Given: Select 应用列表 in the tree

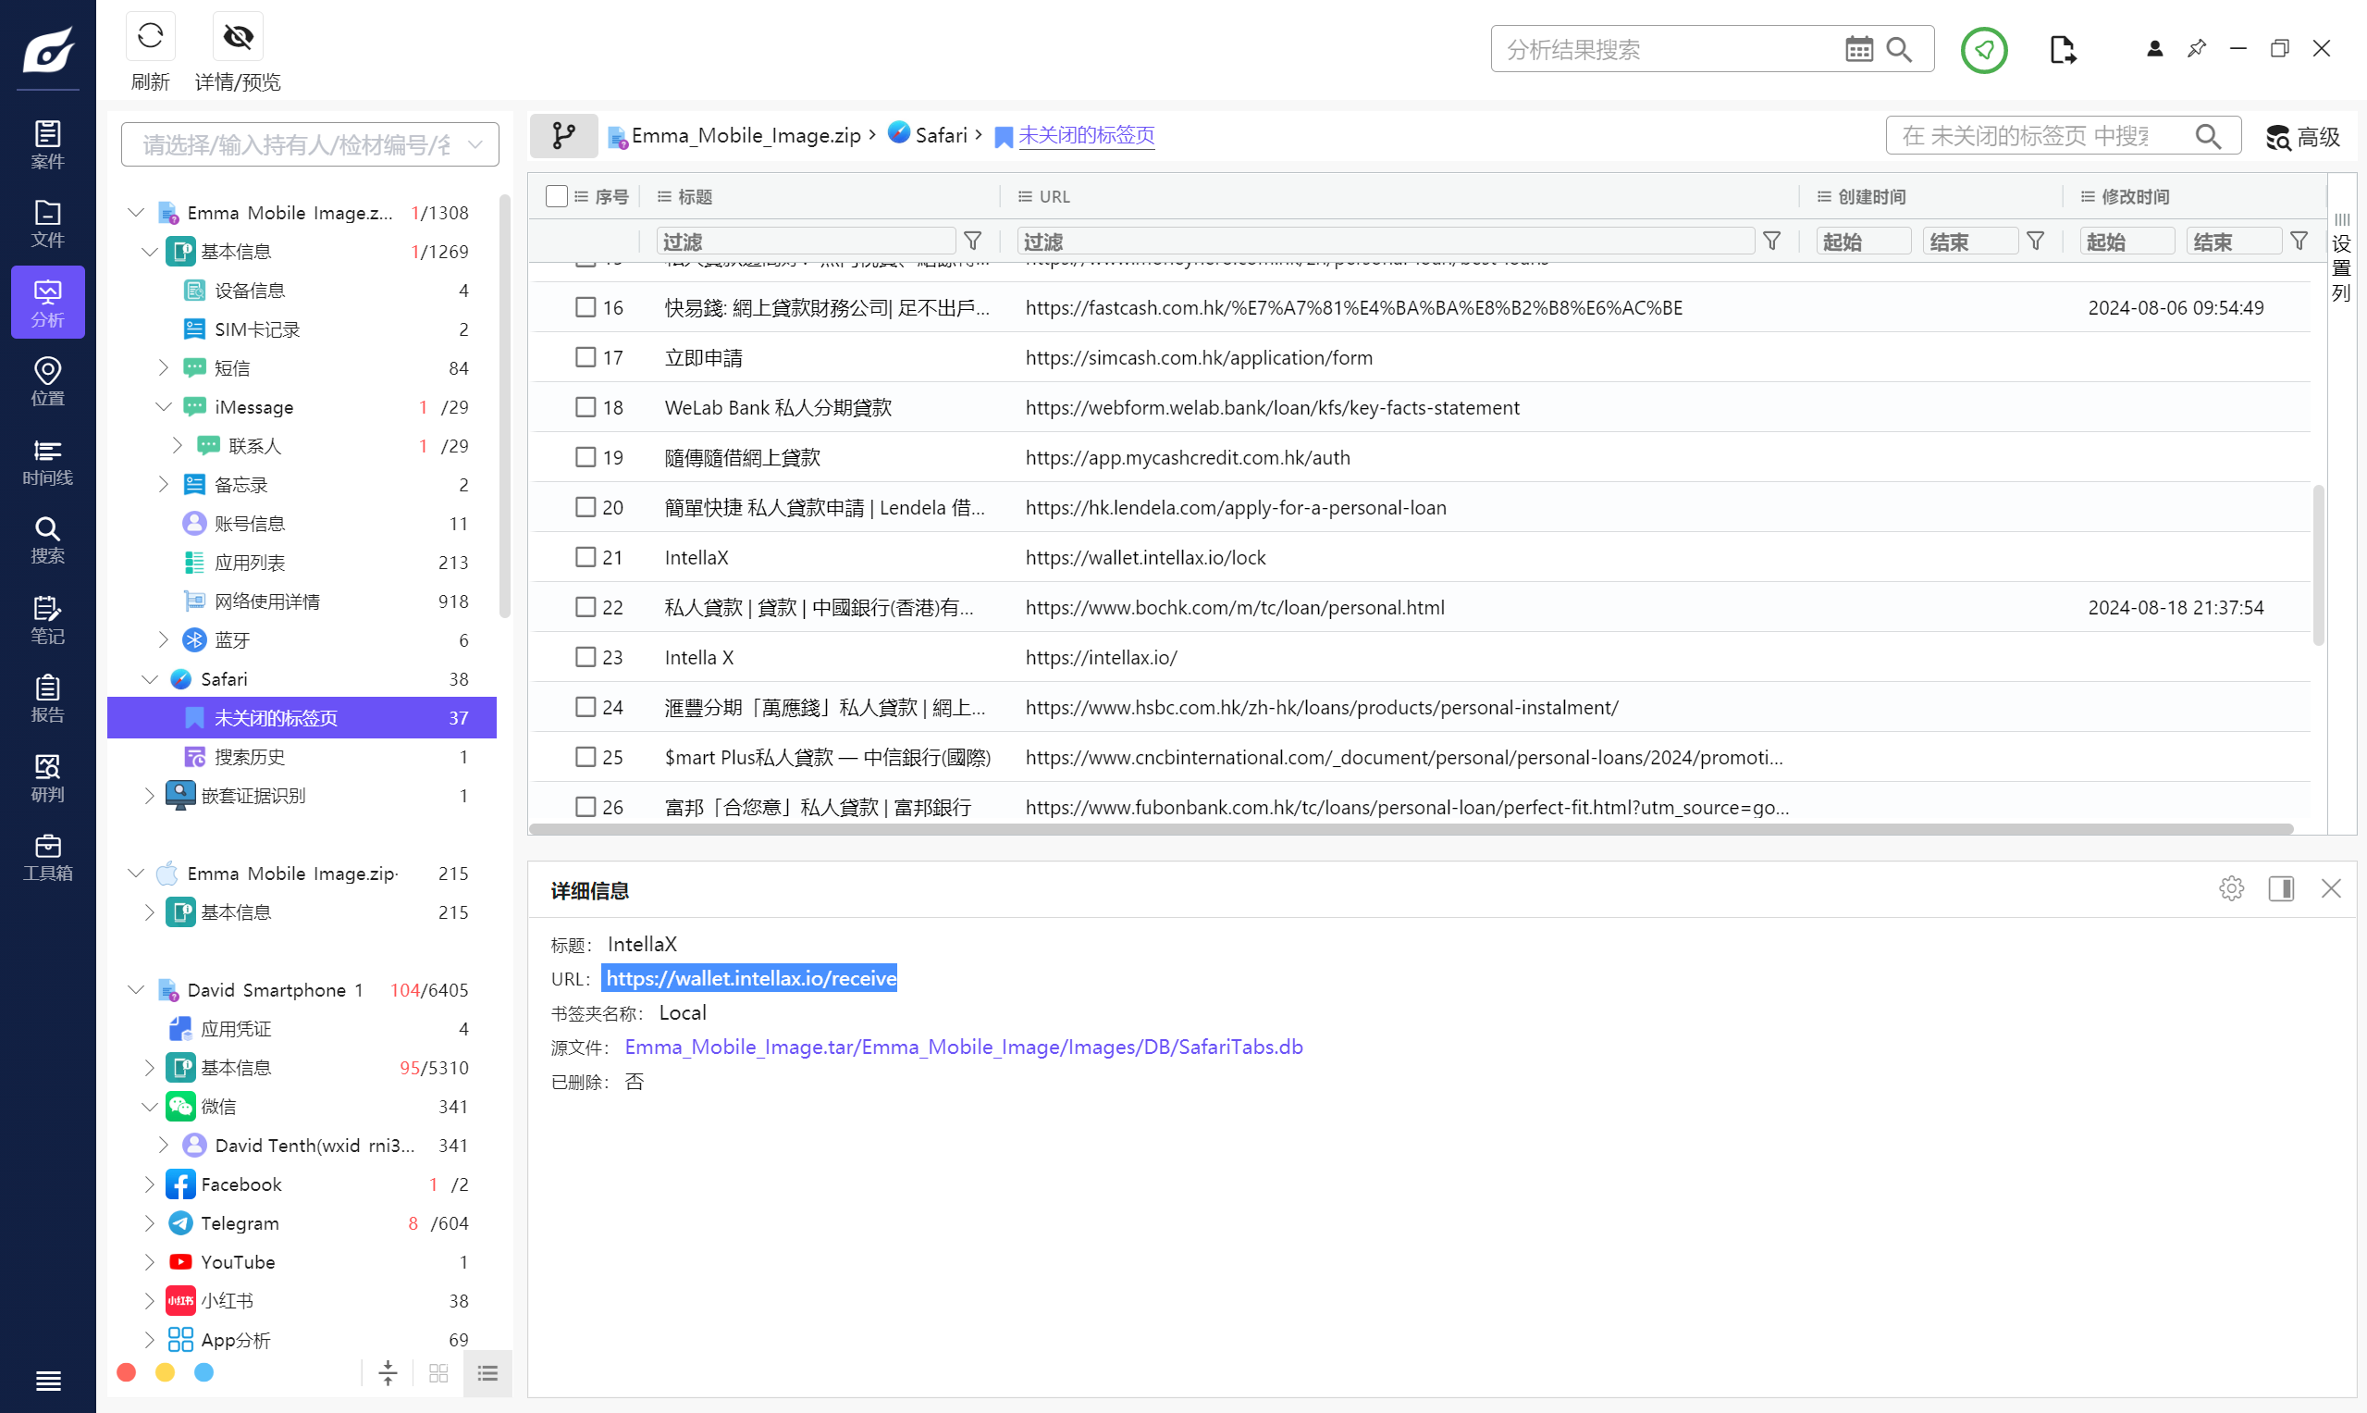Looking at the screenshot, I should click(x=250, y=563).
